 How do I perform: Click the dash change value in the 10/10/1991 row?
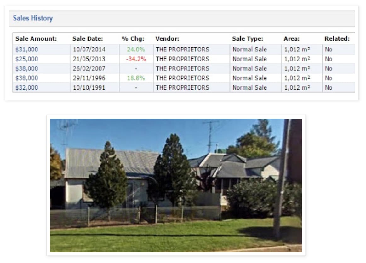pyautogui.click(x=136, y=88)
